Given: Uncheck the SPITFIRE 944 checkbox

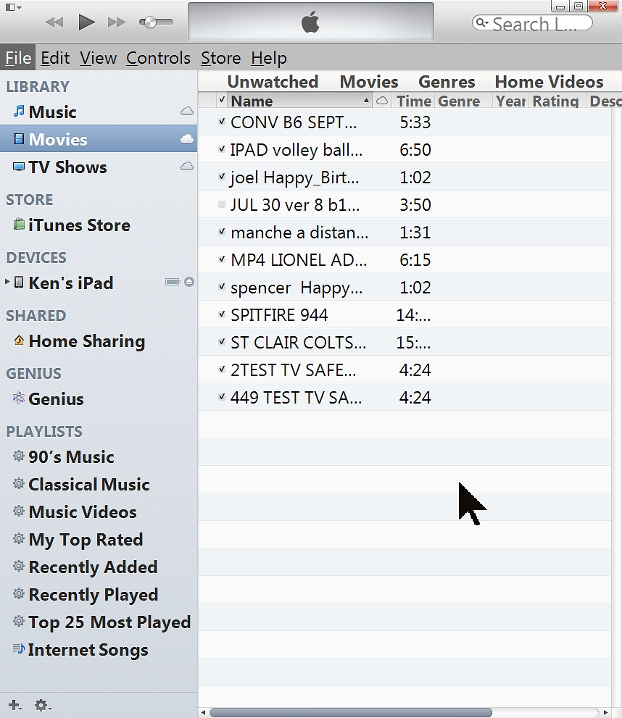Looking at the screenshot, I should 222,314.
